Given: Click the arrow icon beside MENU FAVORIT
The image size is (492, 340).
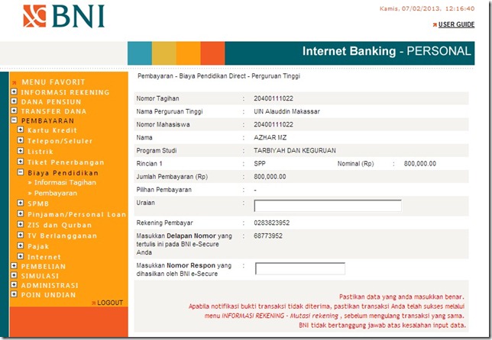Looking at the screenshot, I should click(x=14, y=82).
